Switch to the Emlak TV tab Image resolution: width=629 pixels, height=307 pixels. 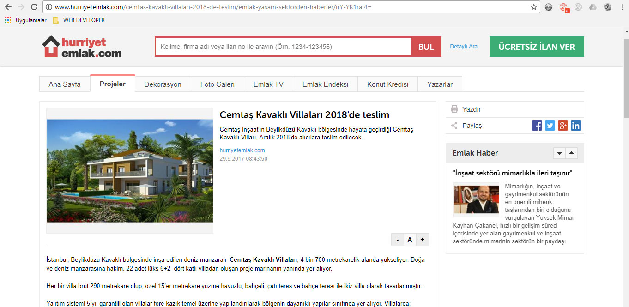tap(268, 84)
